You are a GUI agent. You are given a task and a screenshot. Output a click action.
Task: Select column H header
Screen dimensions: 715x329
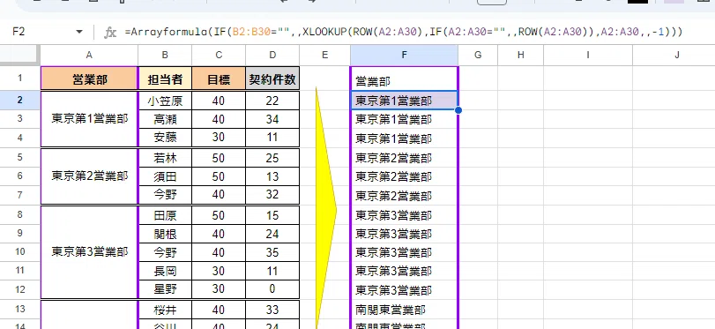521,56
